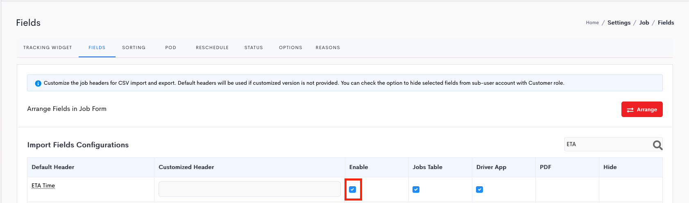The height and width of the screenshot is (203, 689).
Task: Go to Home in breadcrumb
Action: click(x=592, y=23)
